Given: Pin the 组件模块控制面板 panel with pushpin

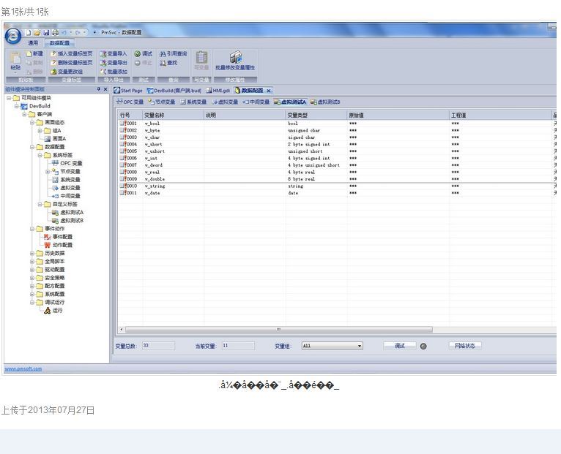Looking at the screenshot, I should (99, 89).
